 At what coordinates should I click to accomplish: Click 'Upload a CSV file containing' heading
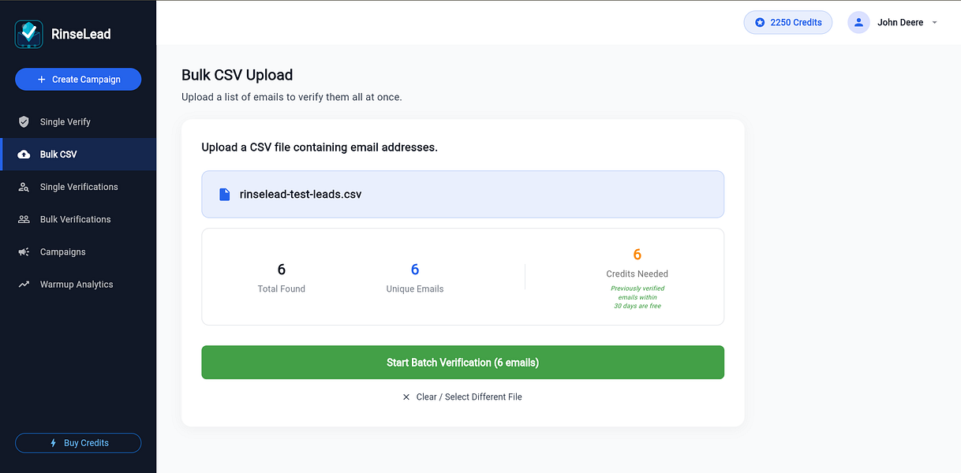320,147
